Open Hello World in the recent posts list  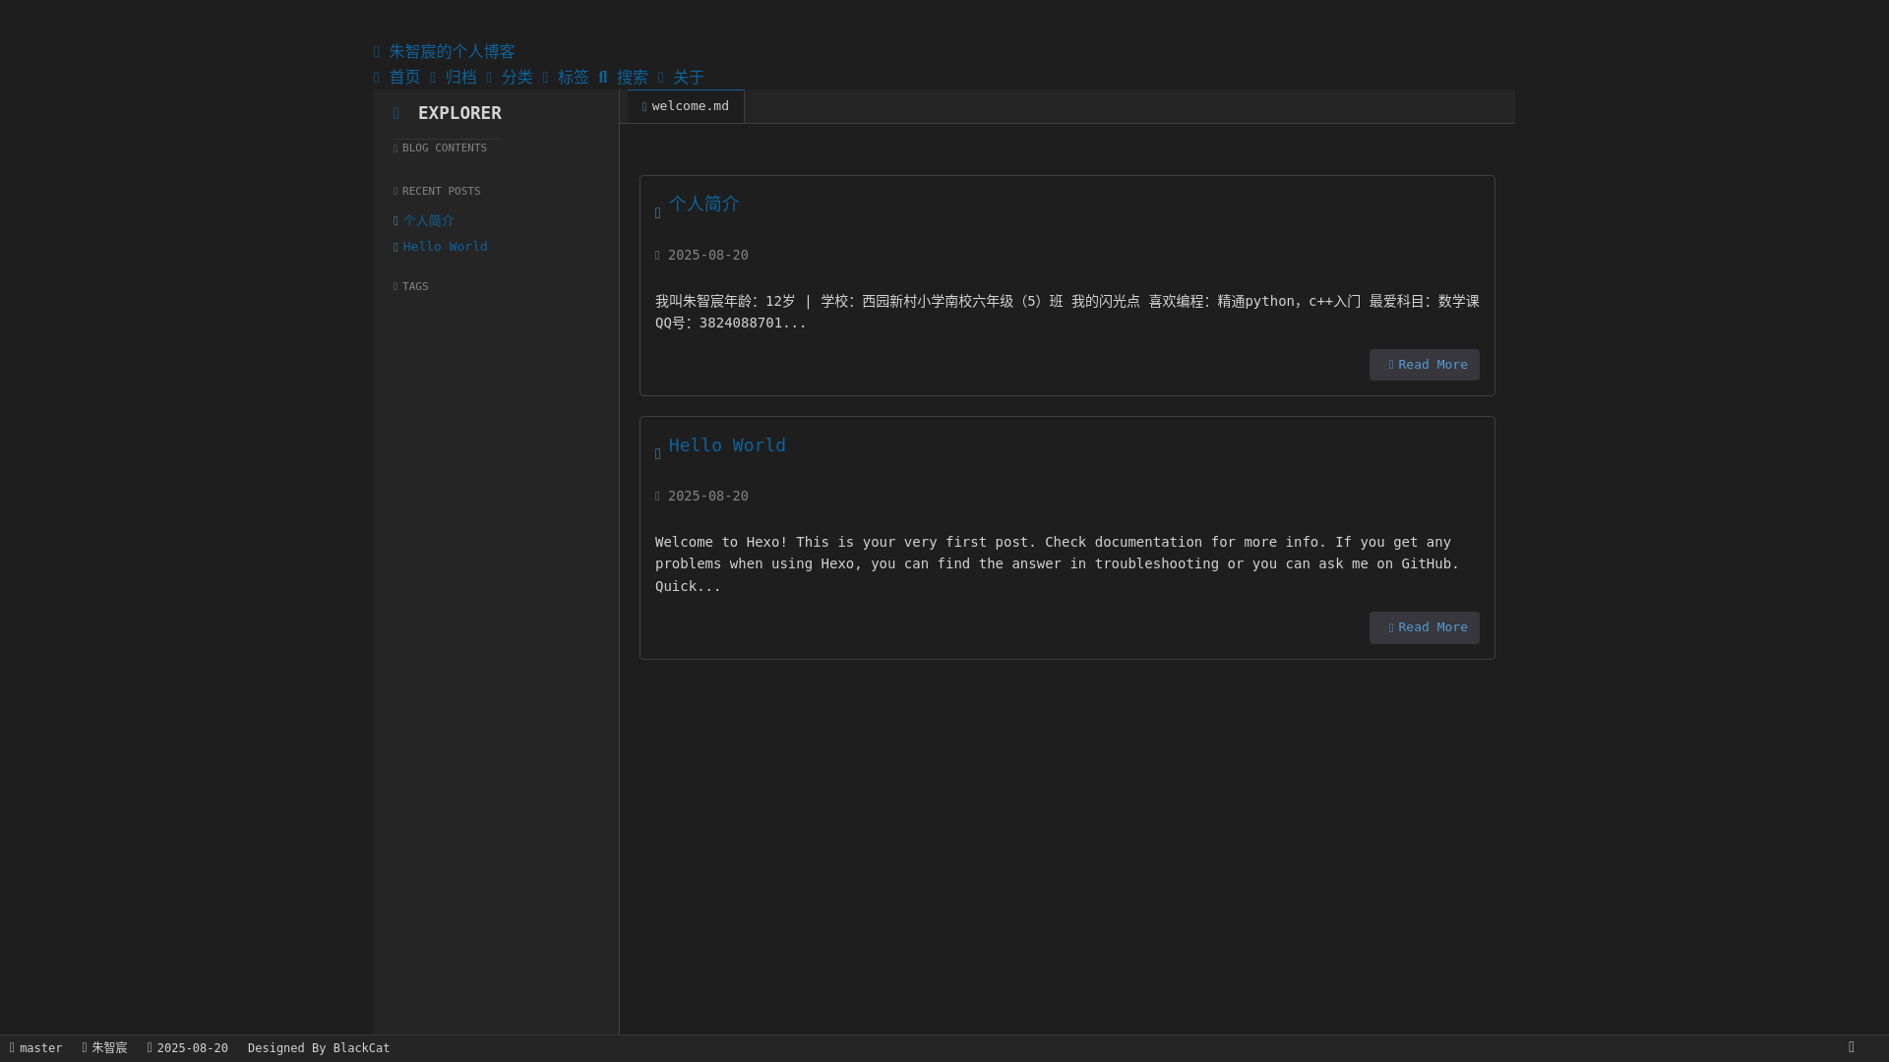(x=445, y=246)
